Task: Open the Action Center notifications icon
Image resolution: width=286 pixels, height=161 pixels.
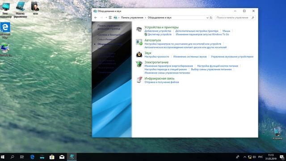Action: [282, 157]
